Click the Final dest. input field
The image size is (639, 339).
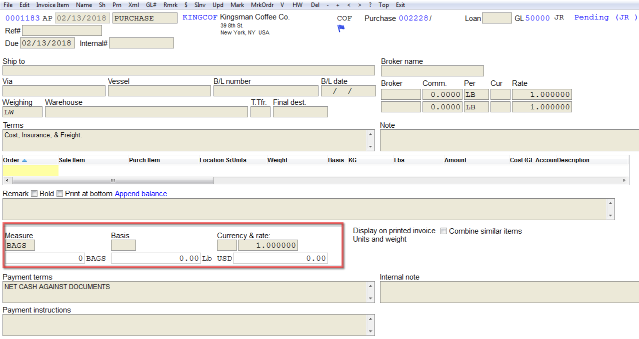point(300,112)
